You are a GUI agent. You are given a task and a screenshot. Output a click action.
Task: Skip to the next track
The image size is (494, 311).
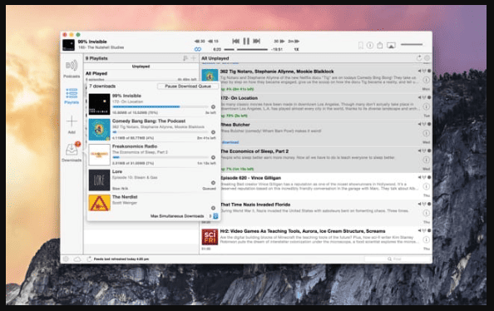point(257,41)
